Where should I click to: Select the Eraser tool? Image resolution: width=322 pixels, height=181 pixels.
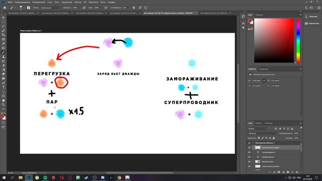4,65
